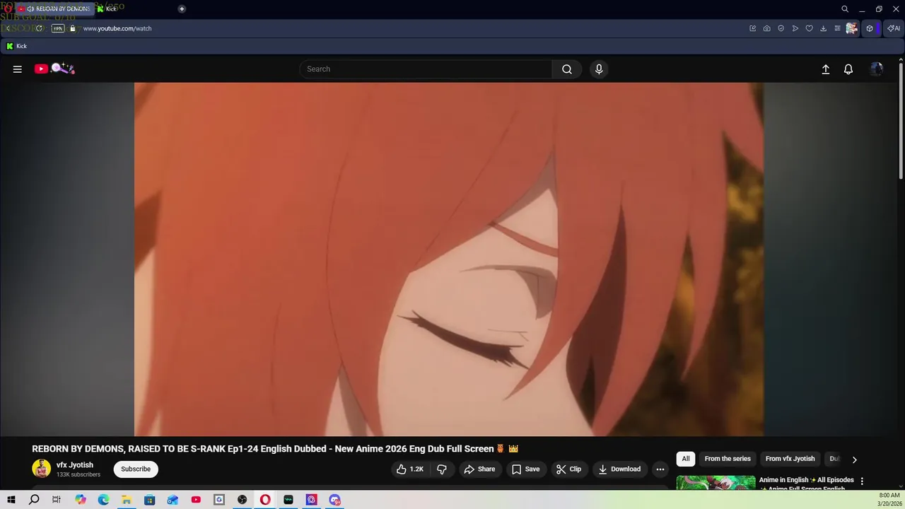Reload the page
This screenshot has height=509, width=905.
click(40, 28)
